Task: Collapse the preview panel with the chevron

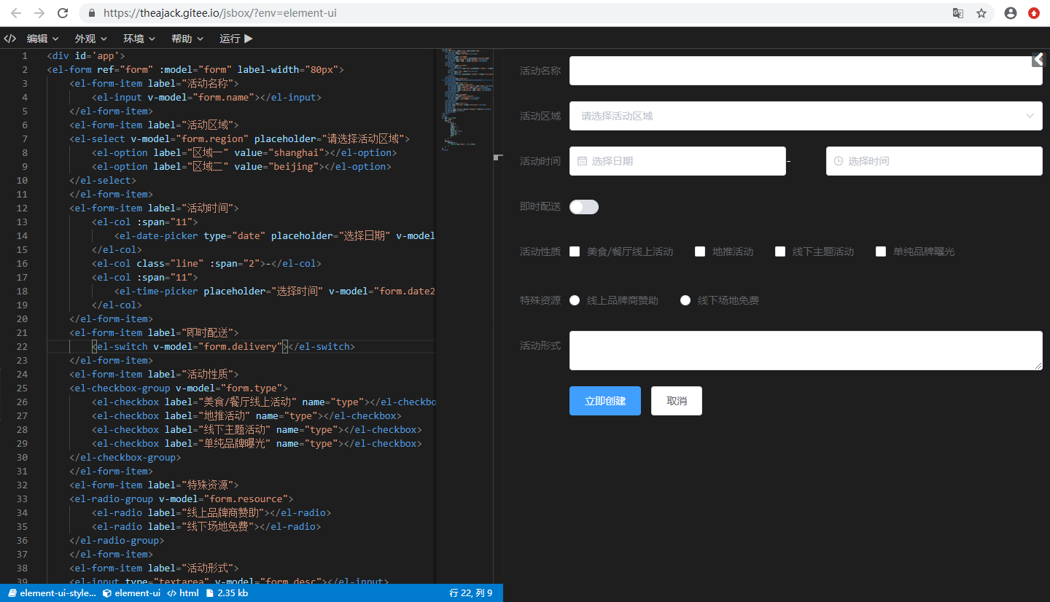Action: (1038, 60)
